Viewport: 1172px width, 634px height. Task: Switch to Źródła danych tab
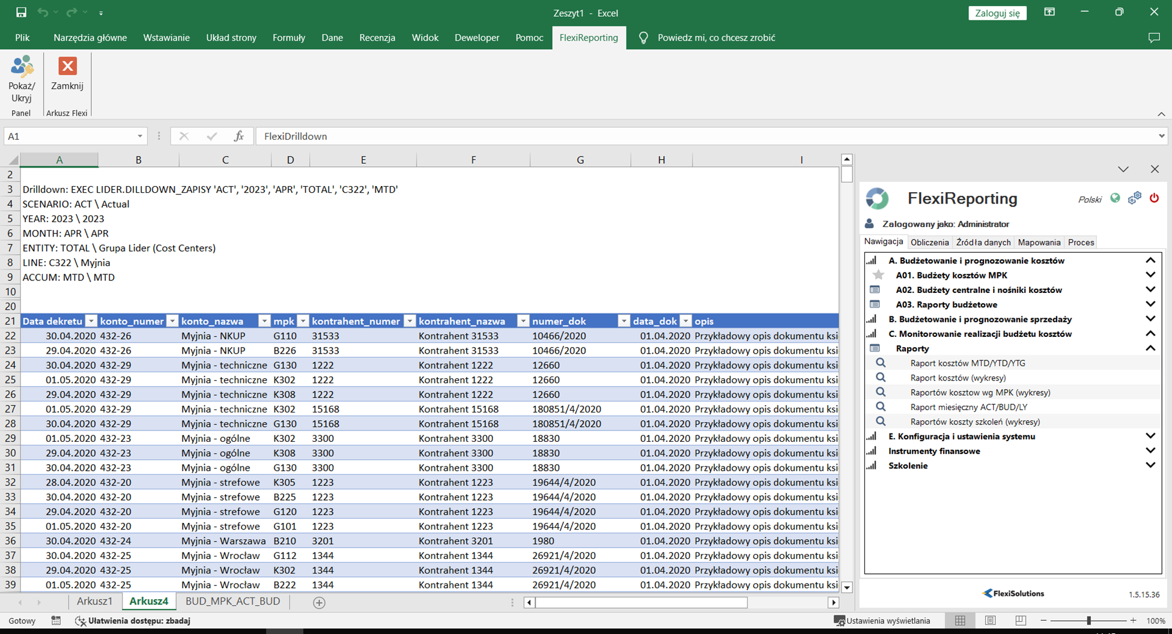(x=983, y=243)
